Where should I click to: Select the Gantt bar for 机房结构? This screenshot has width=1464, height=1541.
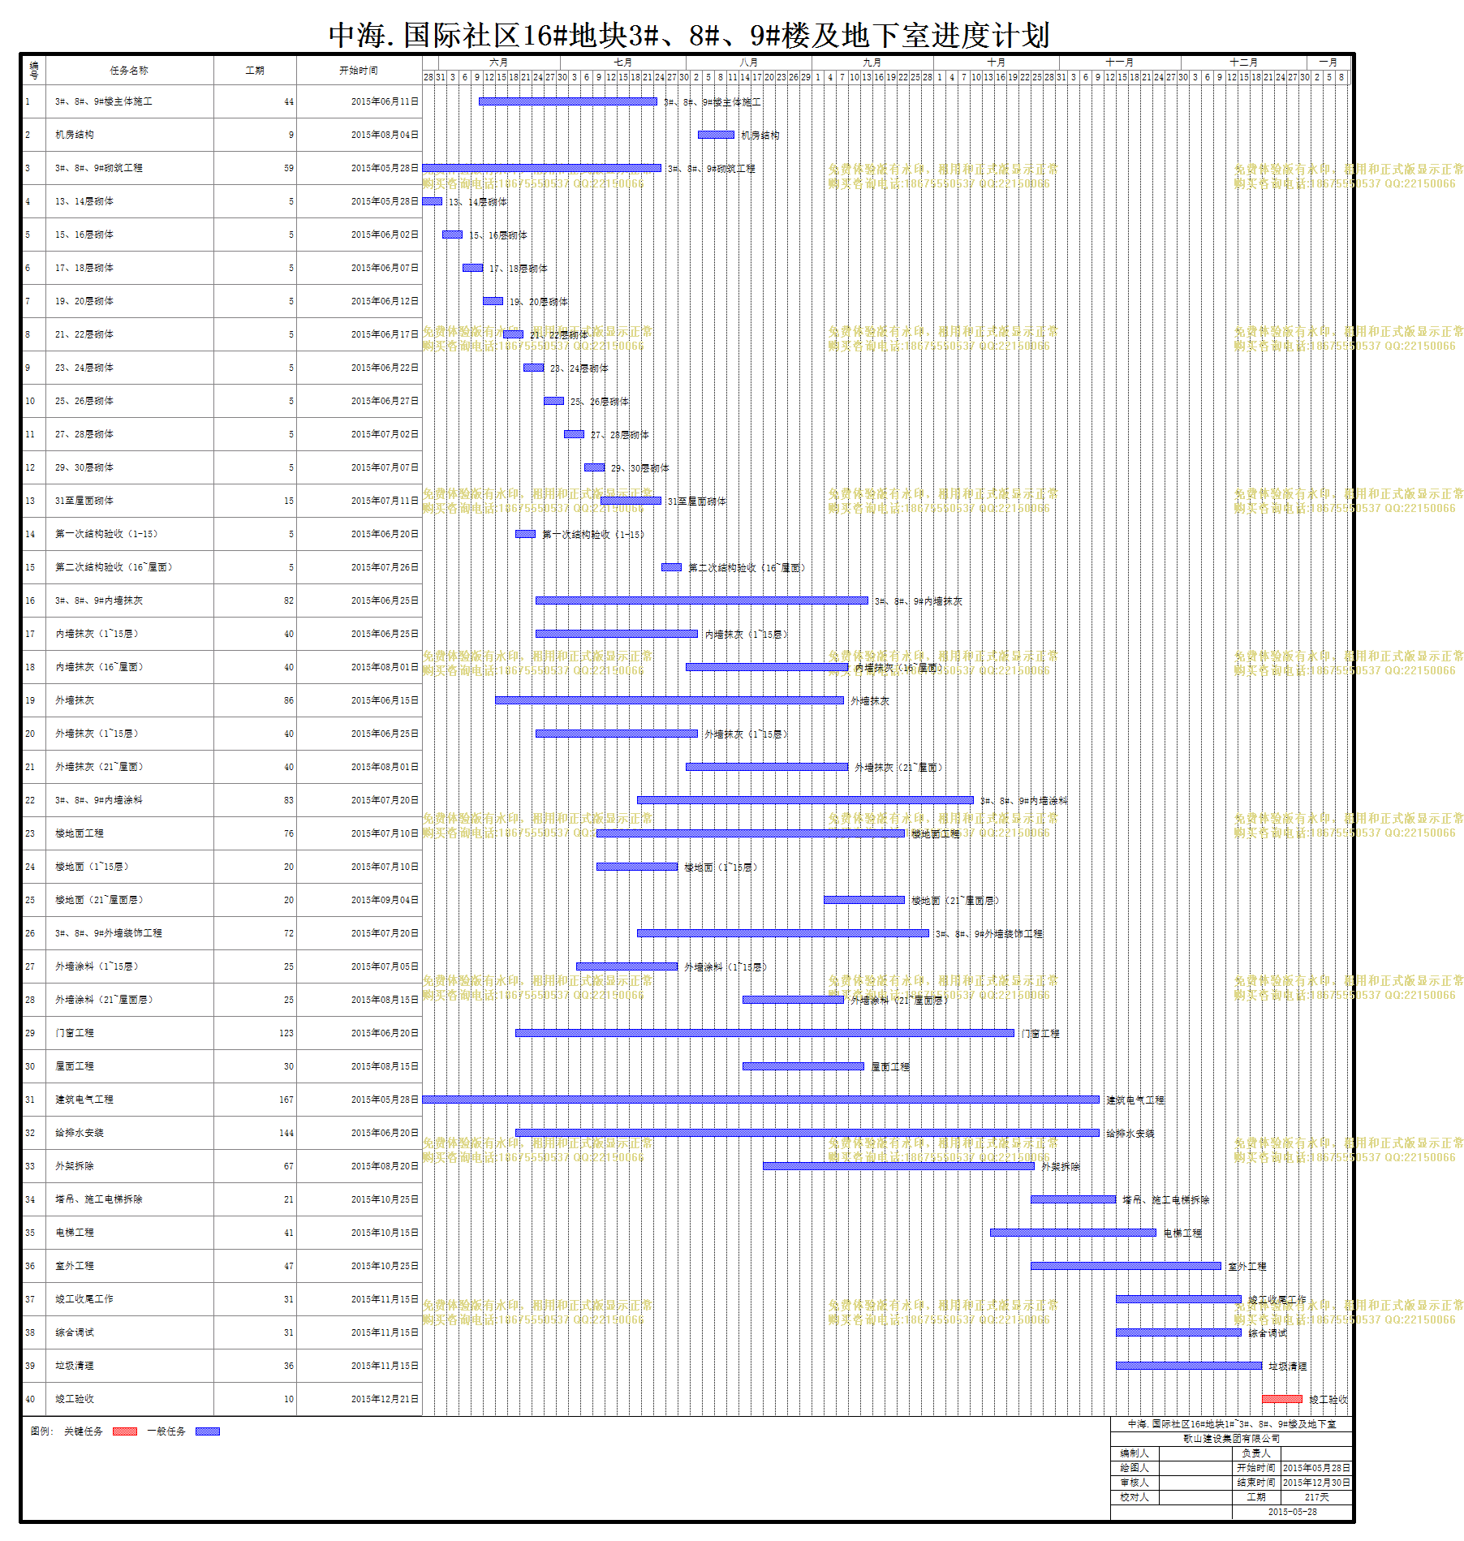[x=716, y=135]
